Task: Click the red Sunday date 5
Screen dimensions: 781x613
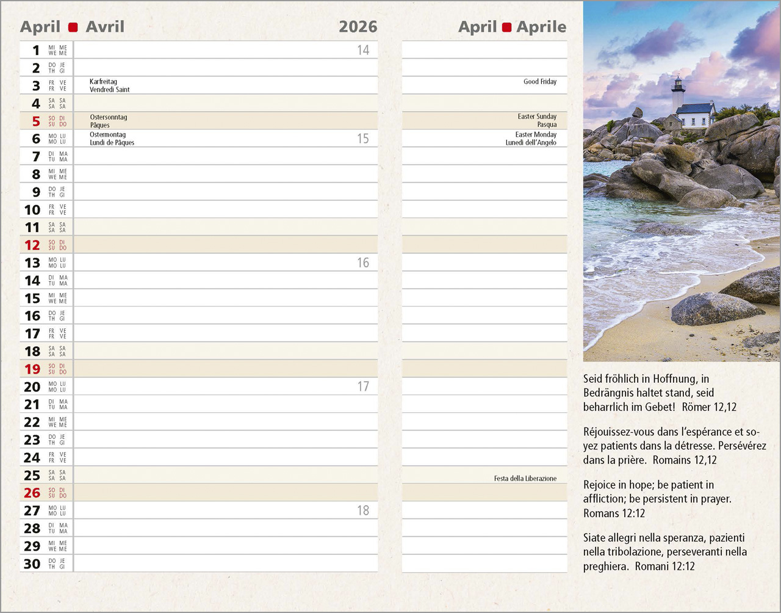Action: (36, 121)
